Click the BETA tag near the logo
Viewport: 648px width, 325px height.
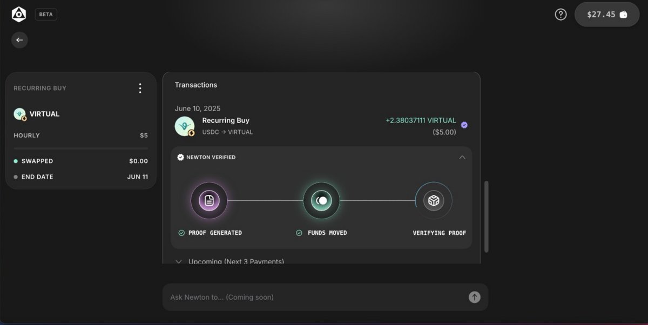pyautogui.click(x=46, y=14)
